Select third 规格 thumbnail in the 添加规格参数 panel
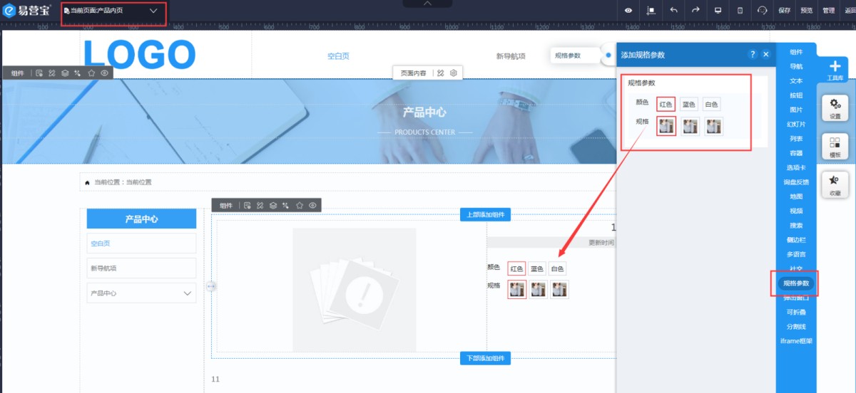The width and height of the screenshot is (856, 393). click(713, 126)
